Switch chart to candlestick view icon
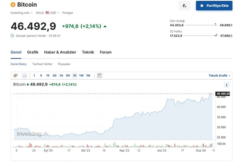Viewport: 235px width, 162px height. (x=16, y=76)
